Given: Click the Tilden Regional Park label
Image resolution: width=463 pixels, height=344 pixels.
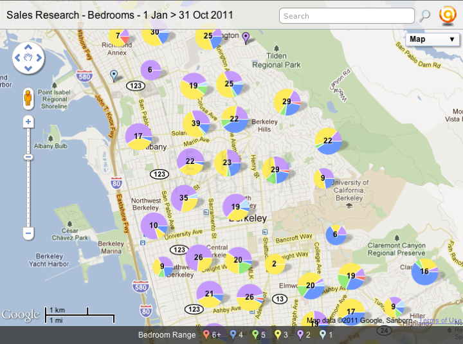Looking at the screenshot, I should 276,60.
